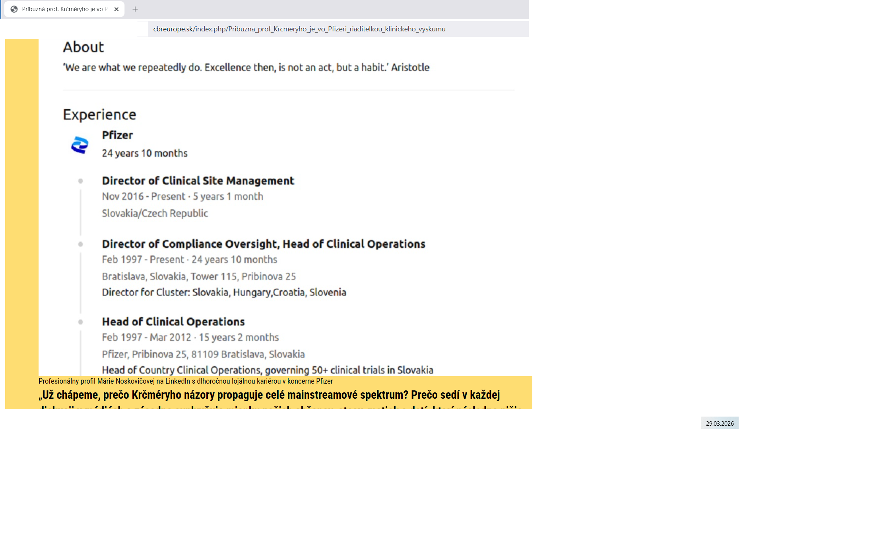Click the bold headline starting „Už chápeme
Screen dimensions: 877x552
coord(269,395)
